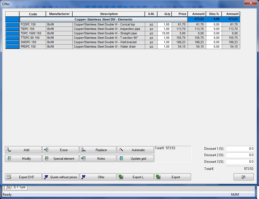This screenshot has width=259, height=199.
Task: Click T-section 90° description cell
Action: 109,38
